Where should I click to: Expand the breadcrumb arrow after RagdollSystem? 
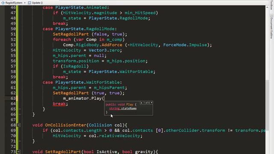pyautogui.click(x=25, y=3)
